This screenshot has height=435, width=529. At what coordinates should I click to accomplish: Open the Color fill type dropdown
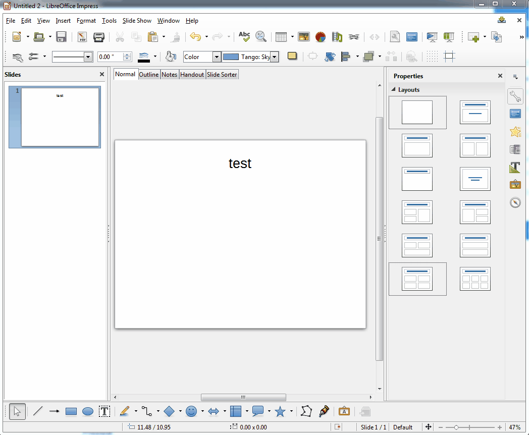point(217,57)
